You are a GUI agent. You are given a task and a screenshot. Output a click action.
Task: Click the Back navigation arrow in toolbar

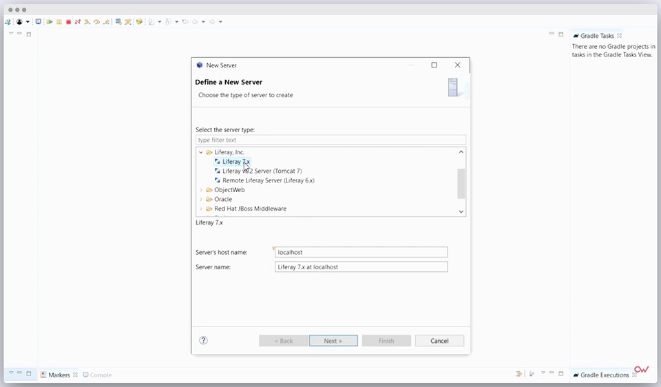click(195, 21)
